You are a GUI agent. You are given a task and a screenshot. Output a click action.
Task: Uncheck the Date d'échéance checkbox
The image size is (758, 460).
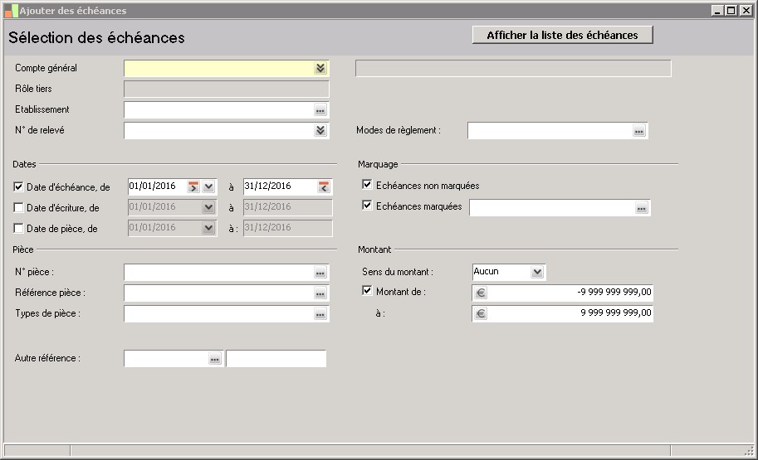(x=19, y=187)
